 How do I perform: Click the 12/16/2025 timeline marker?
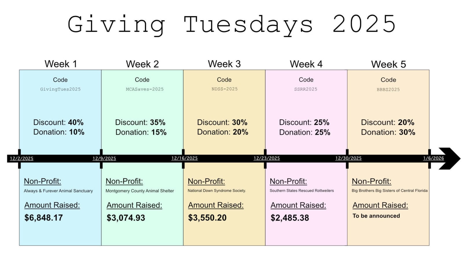tap(184, 158)
